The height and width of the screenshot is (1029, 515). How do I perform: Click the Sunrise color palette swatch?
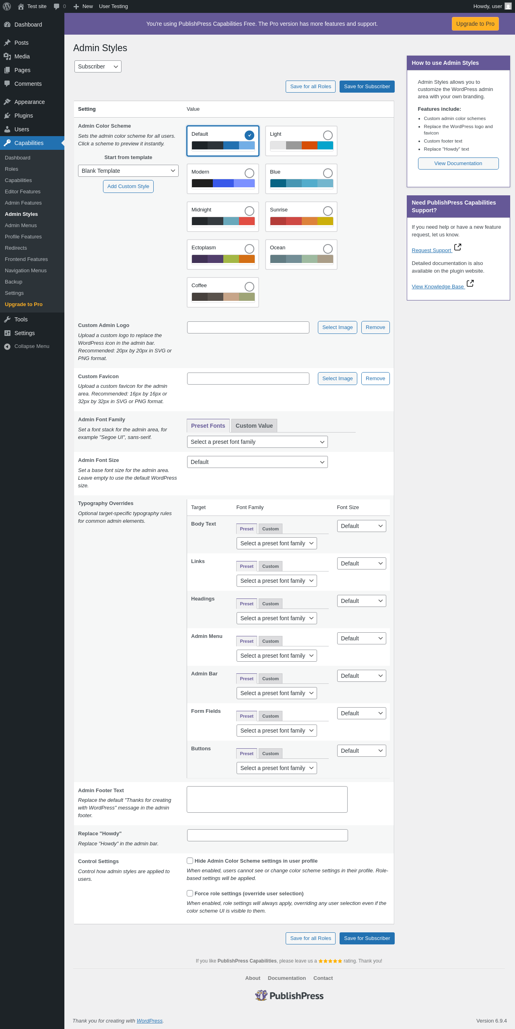click(301, 221)
